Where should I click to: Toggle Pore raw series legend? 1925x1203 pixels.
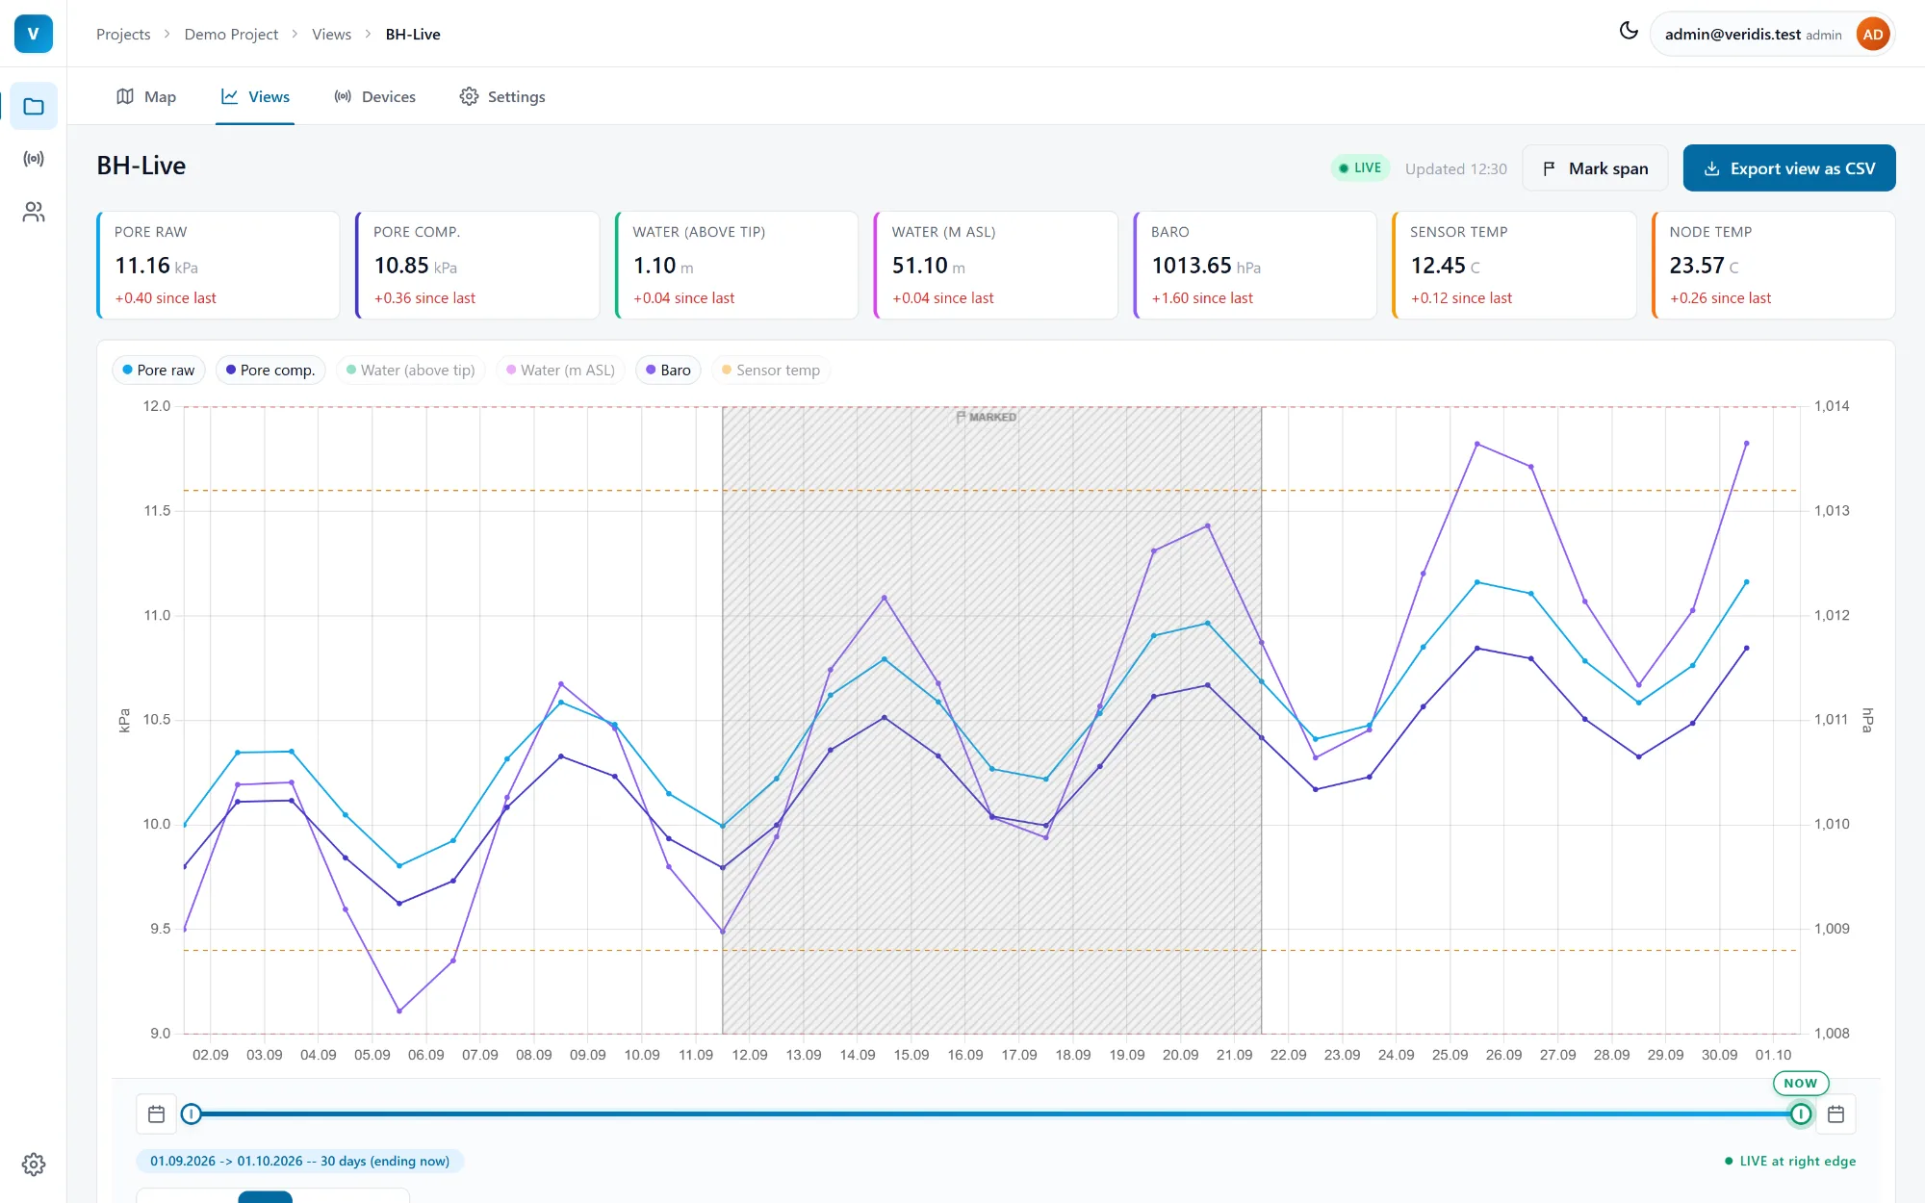coord(159,371)
